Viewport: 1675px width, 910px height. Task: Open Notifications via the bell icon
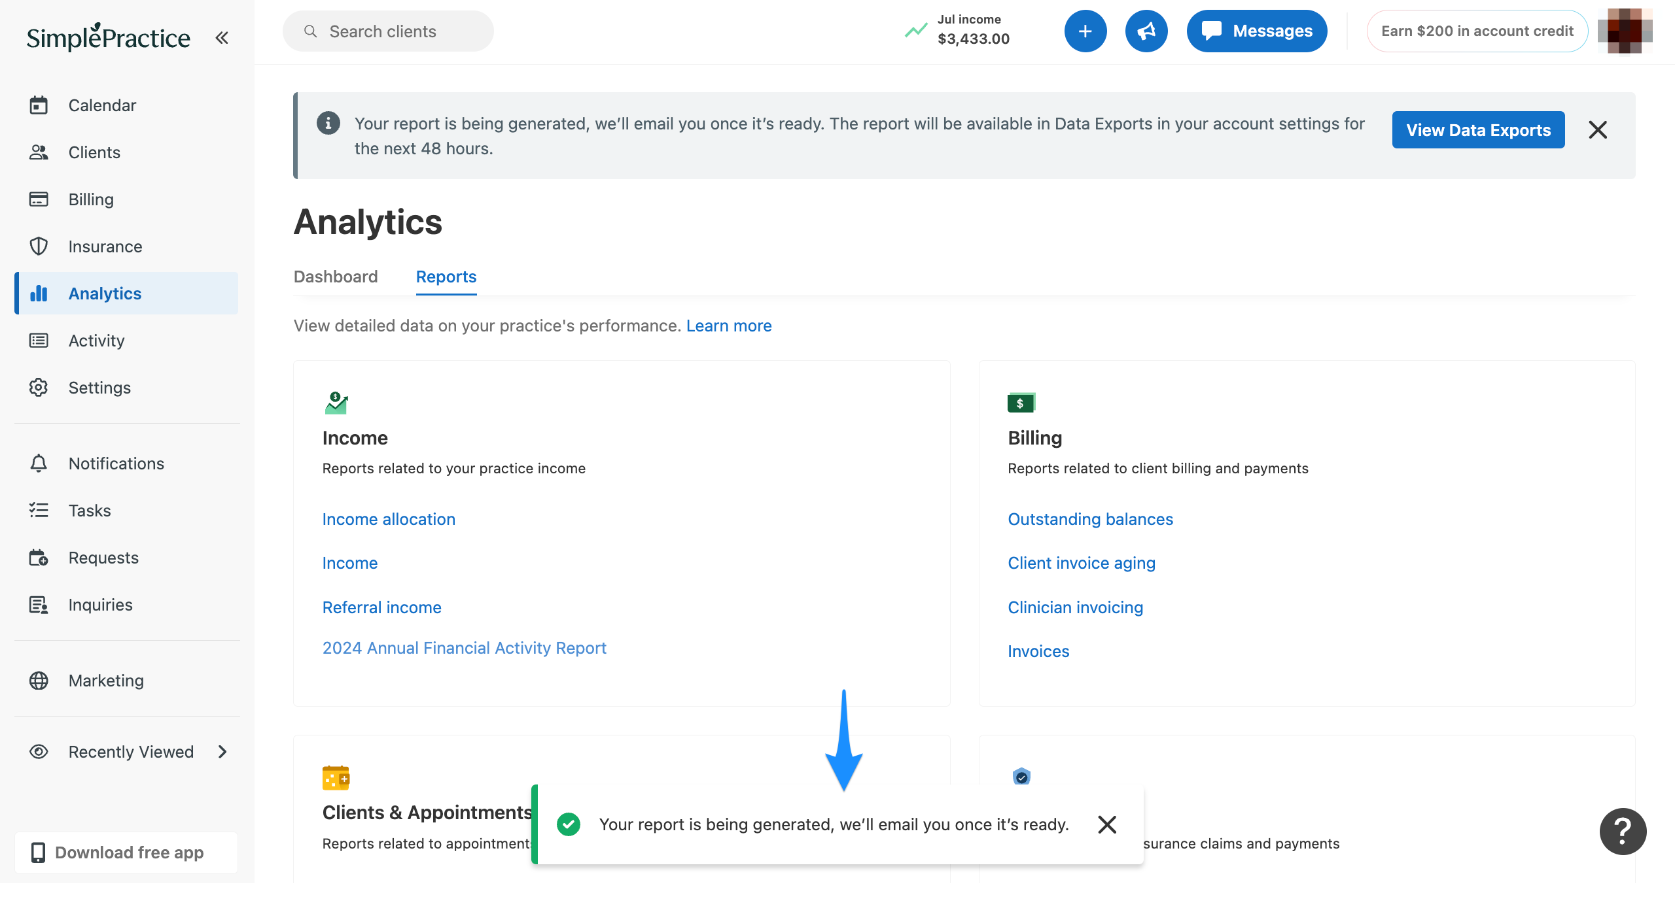coord(39,463)
